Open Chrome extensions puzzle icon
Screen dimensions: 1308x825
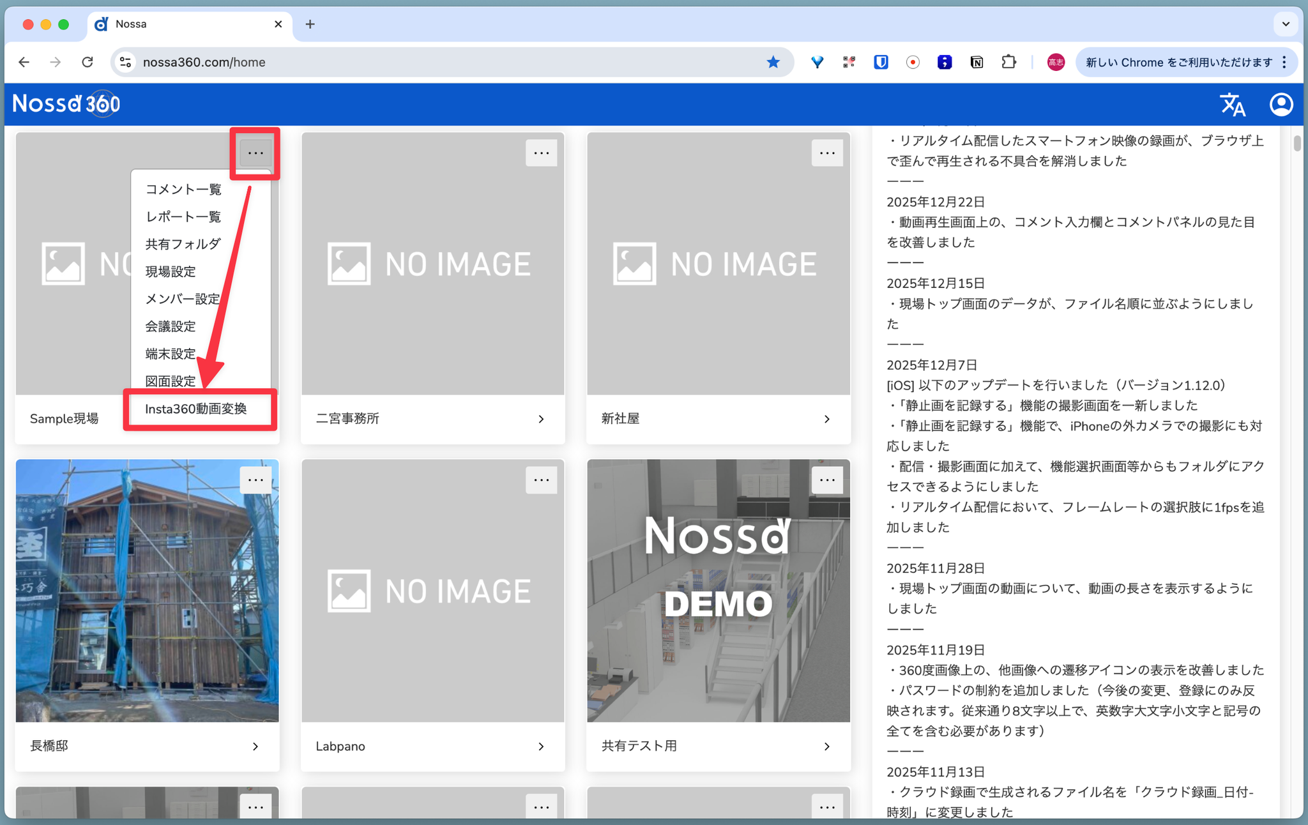point(1008,62)
